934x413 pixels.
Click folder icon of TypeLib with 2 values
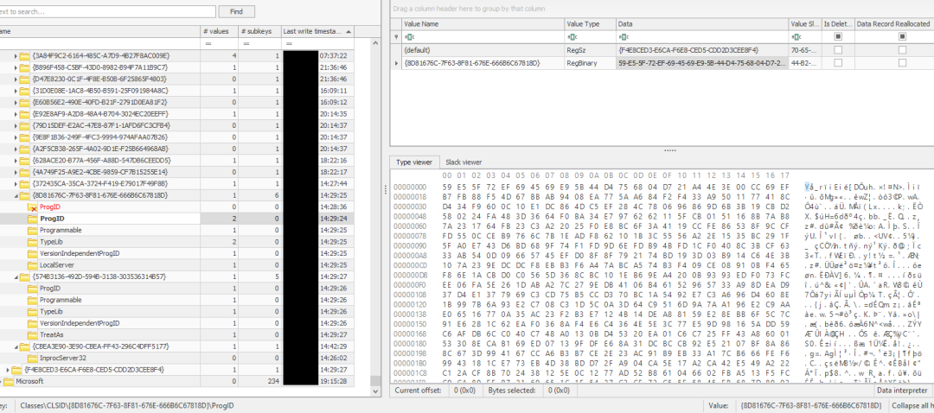click(x=33, y=242)
